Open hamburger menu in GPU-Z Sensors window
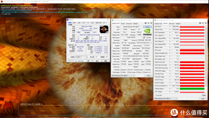The image size is (209, 118). 206,23
